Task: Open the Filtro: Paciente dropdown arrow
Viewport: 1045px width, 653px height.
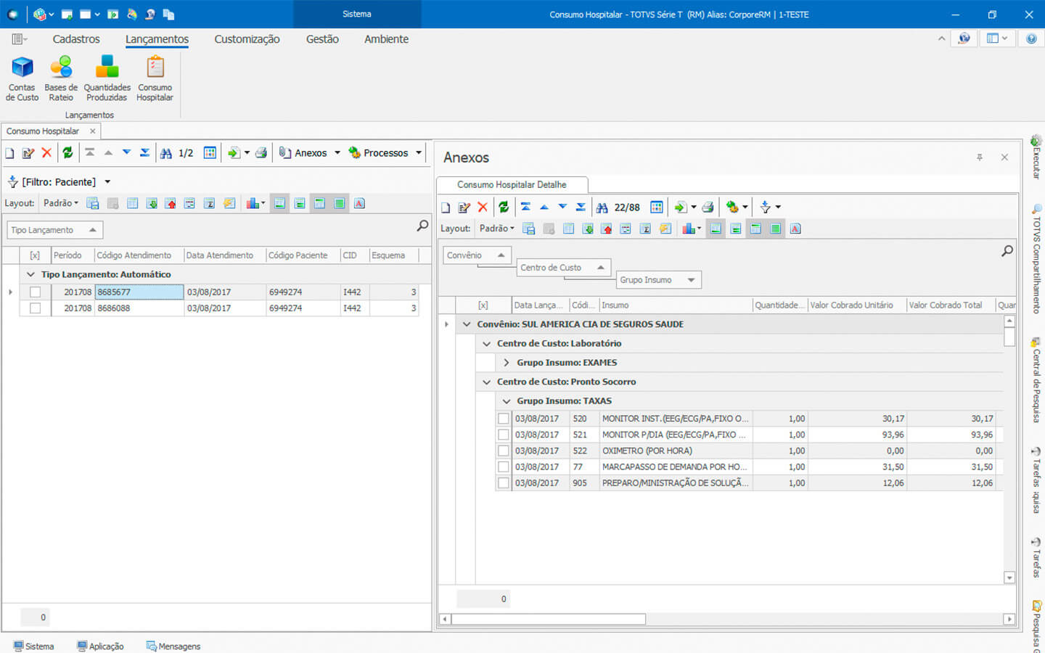Action: click(107, 182)
